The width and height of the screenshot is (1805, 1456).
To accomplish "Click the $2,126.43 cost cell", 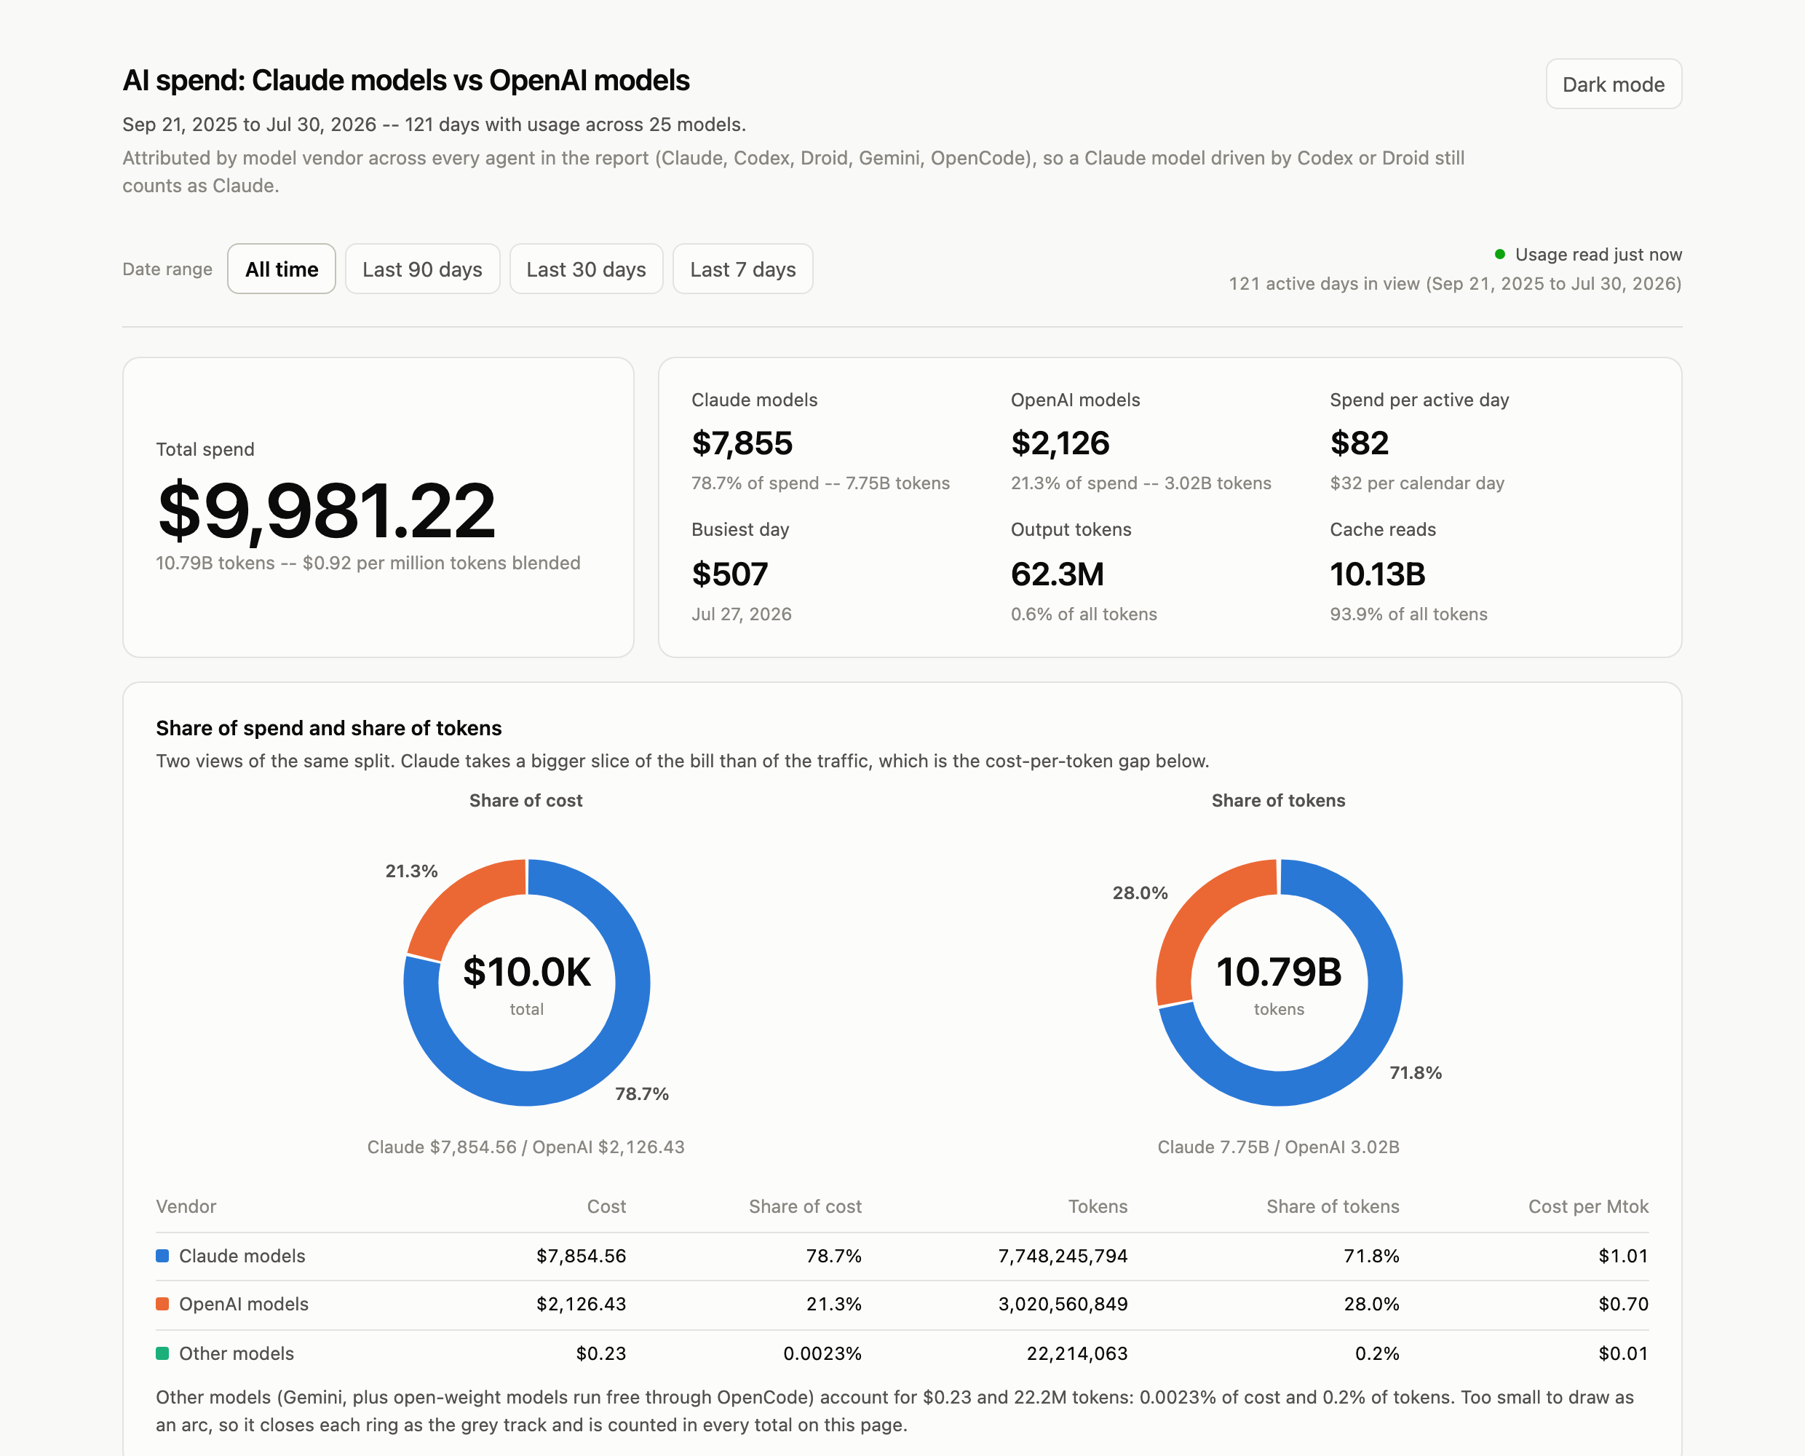I will tap(581, 1303).
